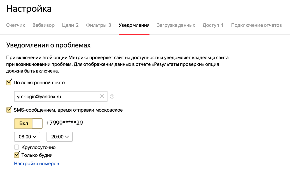The width and height of the screenshot is (290, 173).
Task: Open the 'Подключение отчетов' tab
Action: [256, 25]
